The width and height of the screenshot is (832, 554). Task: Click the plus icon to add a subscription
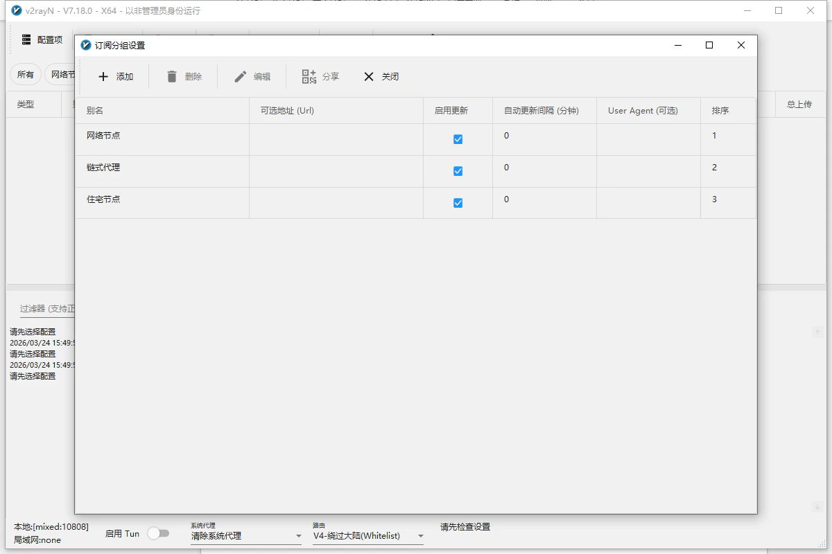tap(103, 77)
